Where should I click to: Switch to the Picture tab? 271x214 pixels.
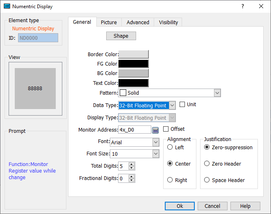point(109,23)
